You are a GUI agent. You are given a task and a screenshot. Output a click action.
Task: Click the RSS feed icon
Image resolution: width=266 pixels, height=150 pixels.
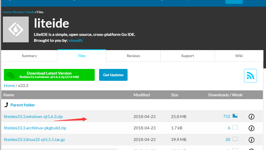click(x=250, y=76)
